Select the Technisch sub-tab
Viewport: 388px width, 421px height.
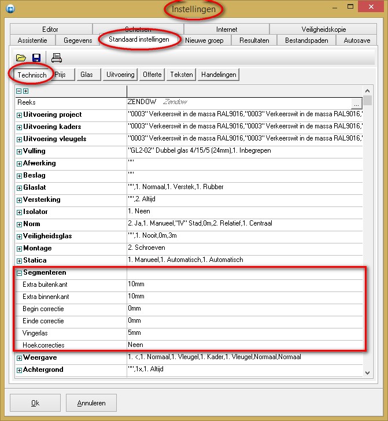32,75
